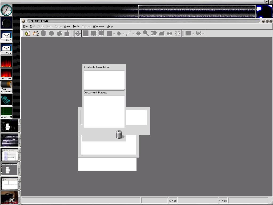The image size is (273, 205).
Task: Expand the shape tool dropdown arrow
Action: 114,34
